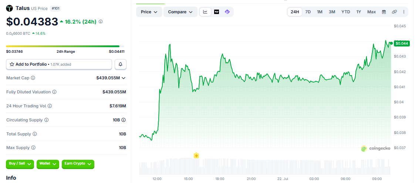Click the $0.04383 price text

tap(32, 22)
